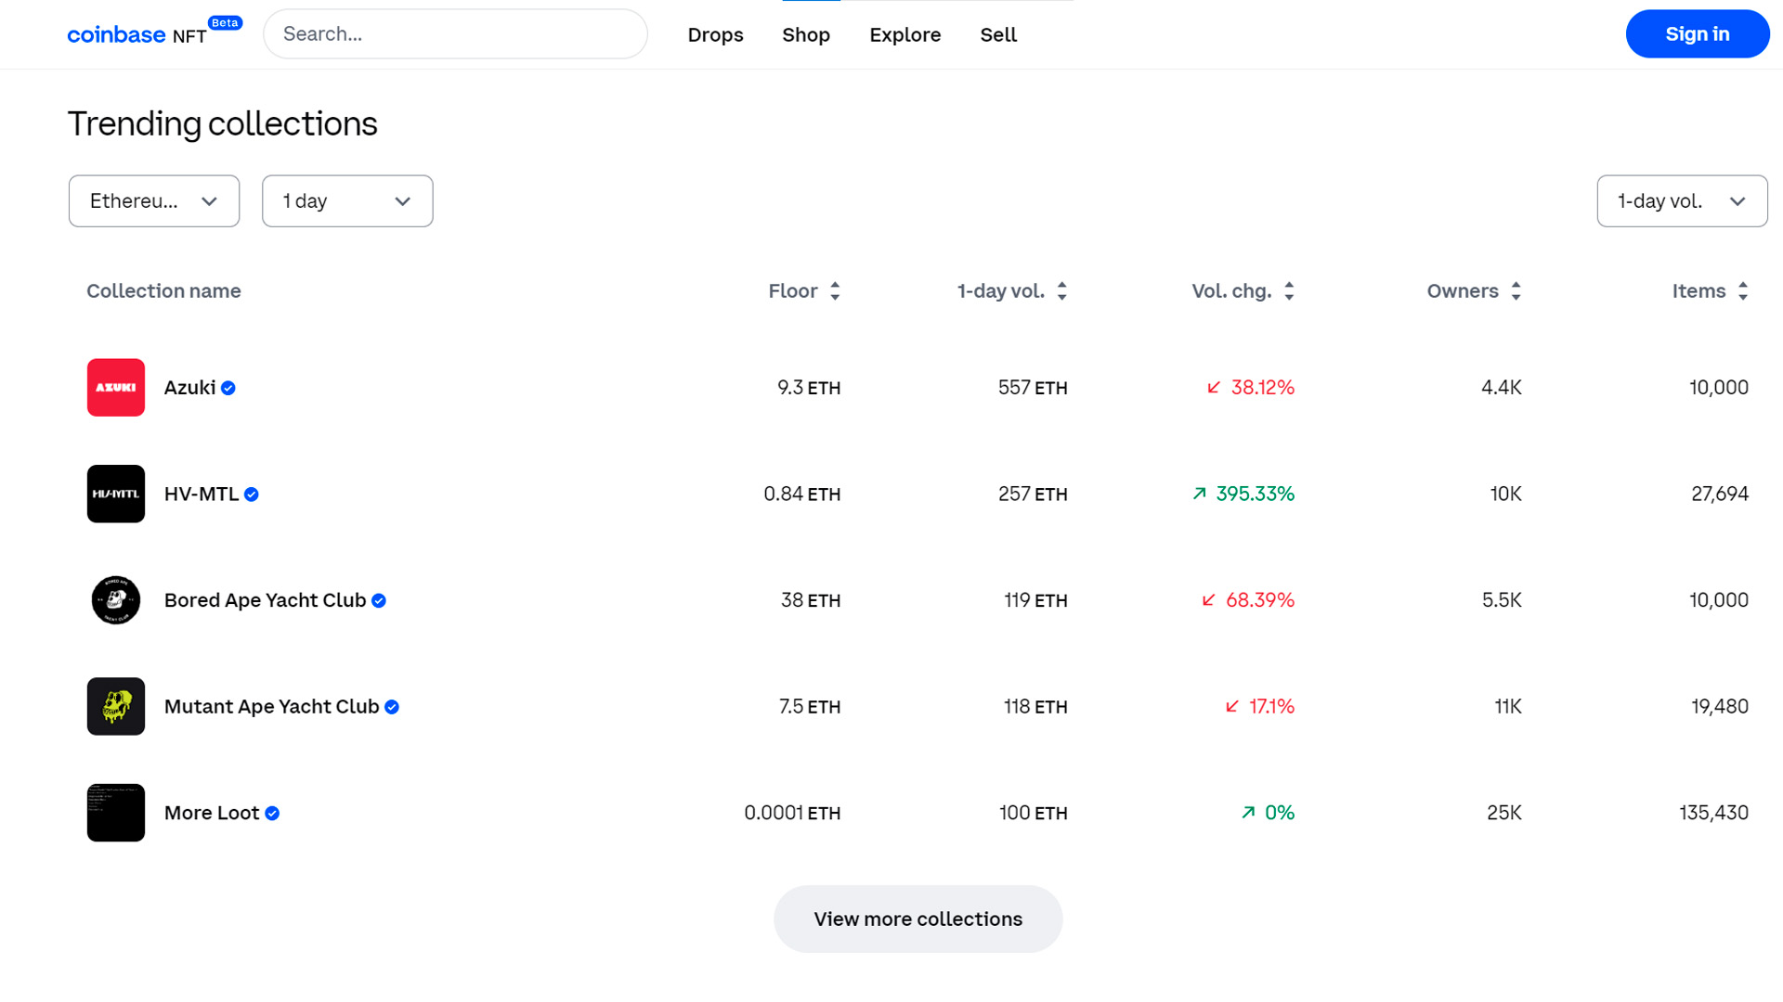Click Mutant Ape owners 11K

[1508, 706]
